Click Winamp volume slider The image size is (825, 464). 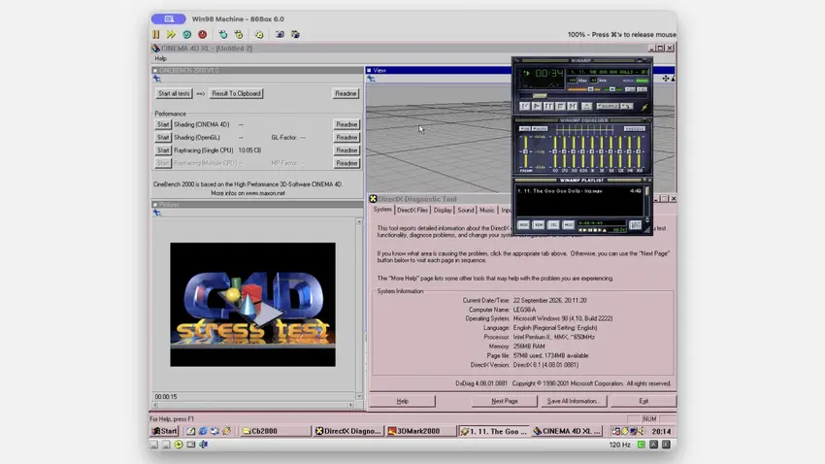tap(583, 89)
